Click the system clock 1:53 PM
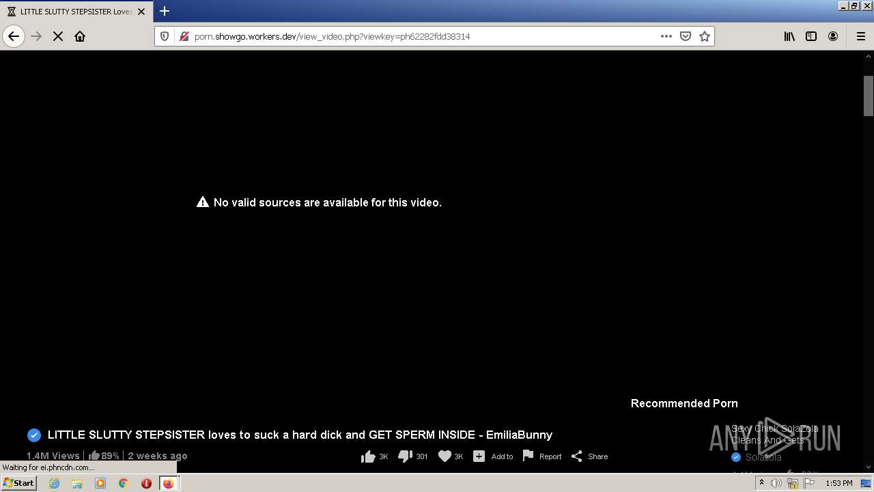Screen dimensions: 874x492 tap(838, 483)
